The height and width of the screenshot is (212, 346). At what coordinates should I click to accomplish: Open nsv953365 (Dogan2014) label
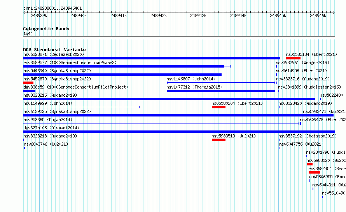coord(48,120)
